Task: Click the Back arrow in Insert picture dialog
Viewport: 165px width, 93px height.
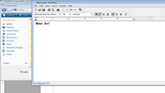Action: pos(4,10)
